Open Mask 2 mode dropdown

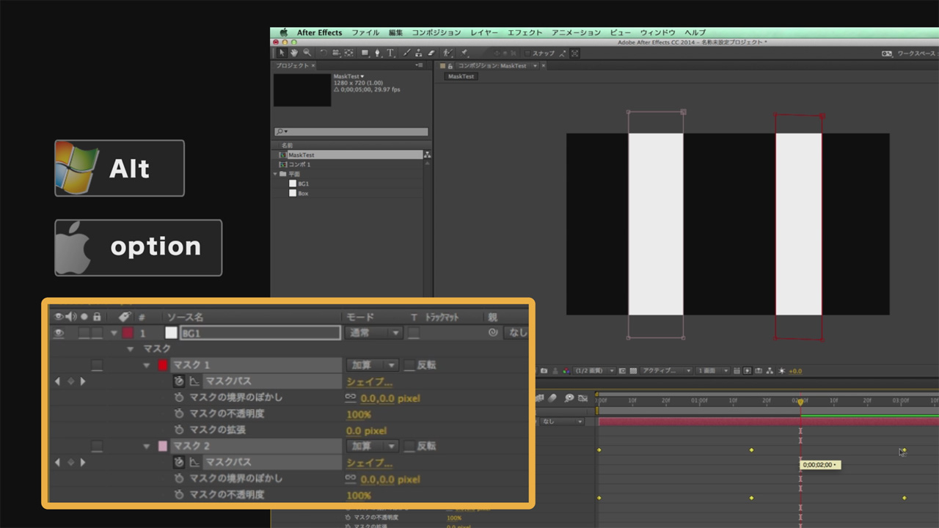(372, 446)
